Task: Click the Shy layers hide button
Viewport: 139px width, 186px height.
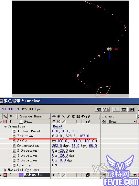Action: [x=117, y=109]
